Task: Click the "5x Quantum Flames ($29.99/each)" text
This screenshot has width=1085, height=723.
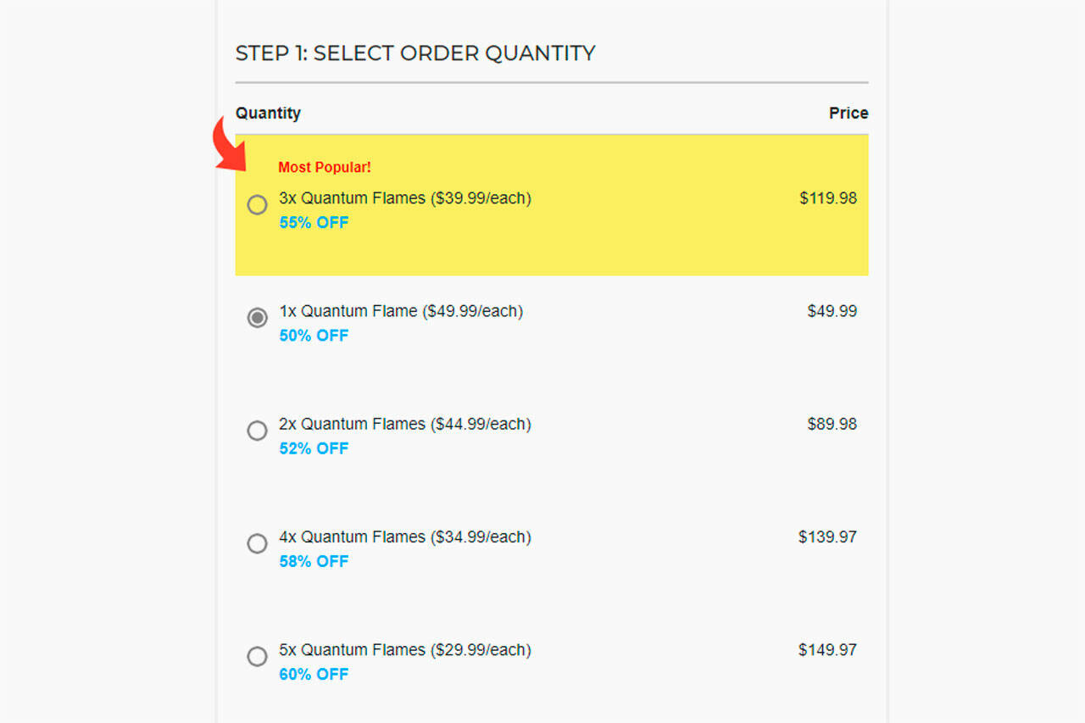Action: click(405, 650)
